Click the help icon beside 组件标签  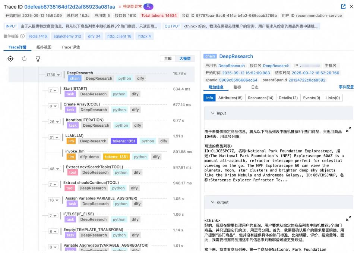22,36
